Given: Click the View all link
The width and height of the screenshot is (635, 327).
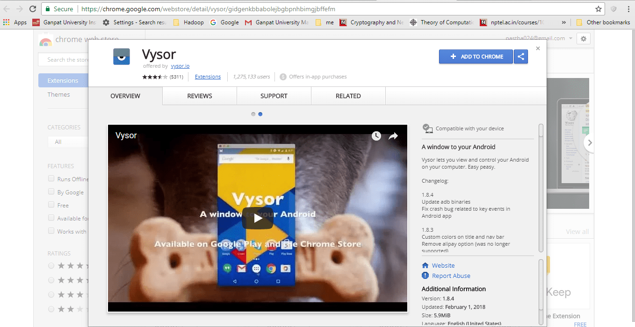Looking at the screenshot, I should [x=577, y=232].
